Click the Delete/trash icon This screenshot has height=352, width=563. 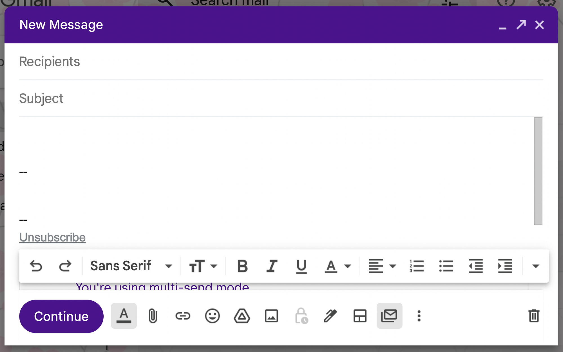click(x=534, y=316)
